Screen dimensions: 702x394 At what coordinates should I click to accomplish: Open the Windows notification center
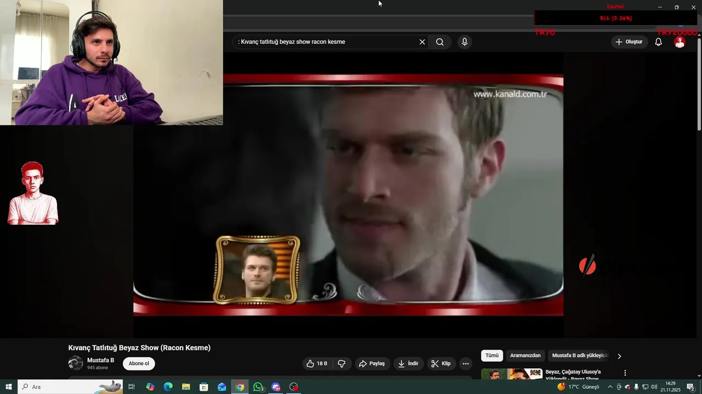(x=690, y=387)
